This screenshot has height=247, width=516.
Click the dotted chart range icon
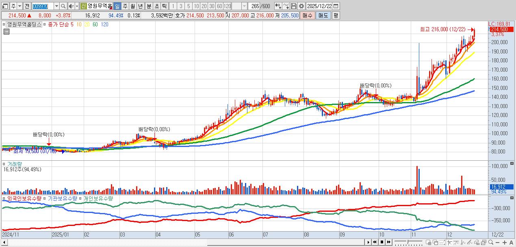point(442,242)
